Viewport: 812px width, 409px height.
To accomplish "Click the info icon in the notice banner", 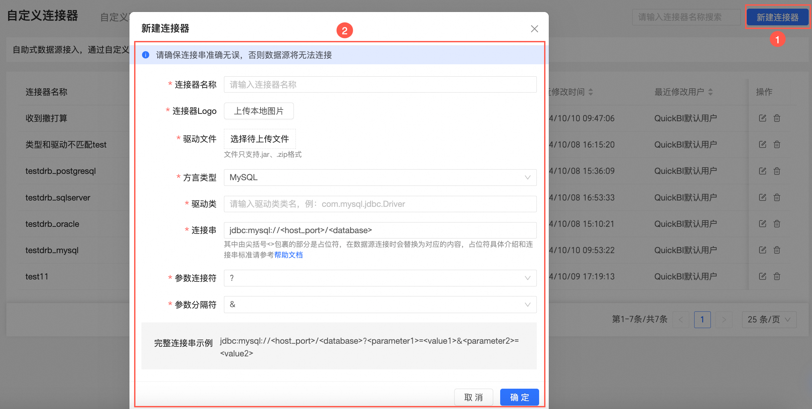I will pyautogui.click(x=146, y=55).
